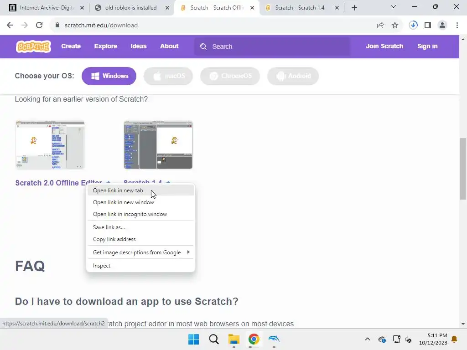Open Windows taskbar search
Screen dimensions: 467x350
[x=213, y=339]
